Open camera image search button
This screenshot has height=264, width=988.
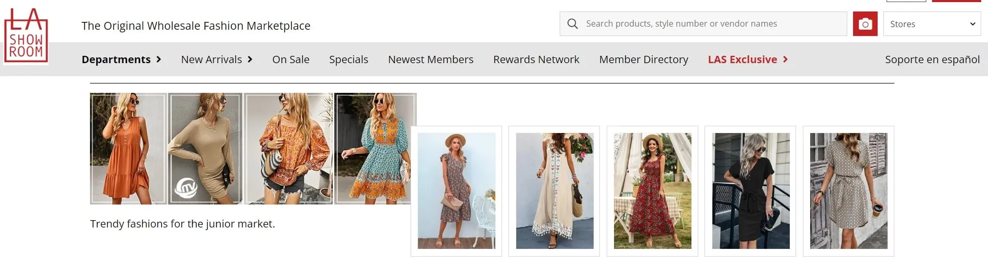865,24
